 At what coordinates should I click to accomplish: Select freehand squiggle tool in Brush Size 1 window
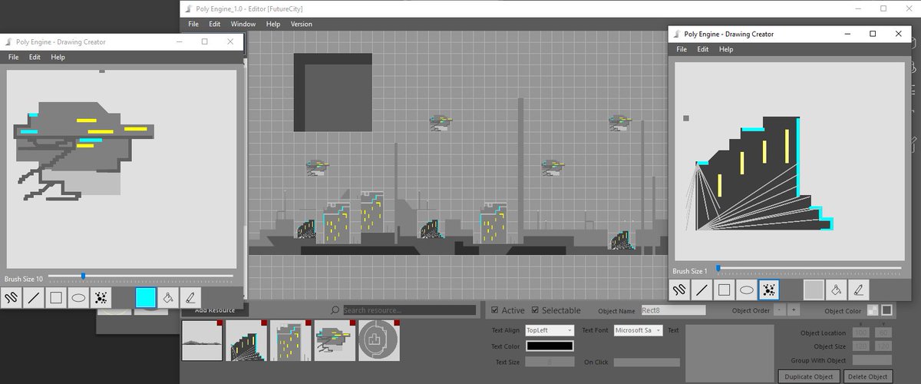click(x=679, y=290)
